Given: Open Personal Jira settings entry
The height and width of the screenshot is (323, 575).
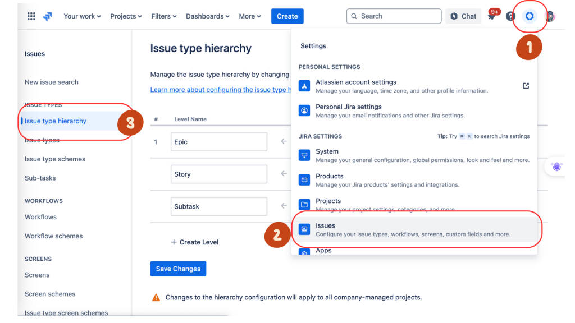Looking at the screenshot, I should pos(414,110).
